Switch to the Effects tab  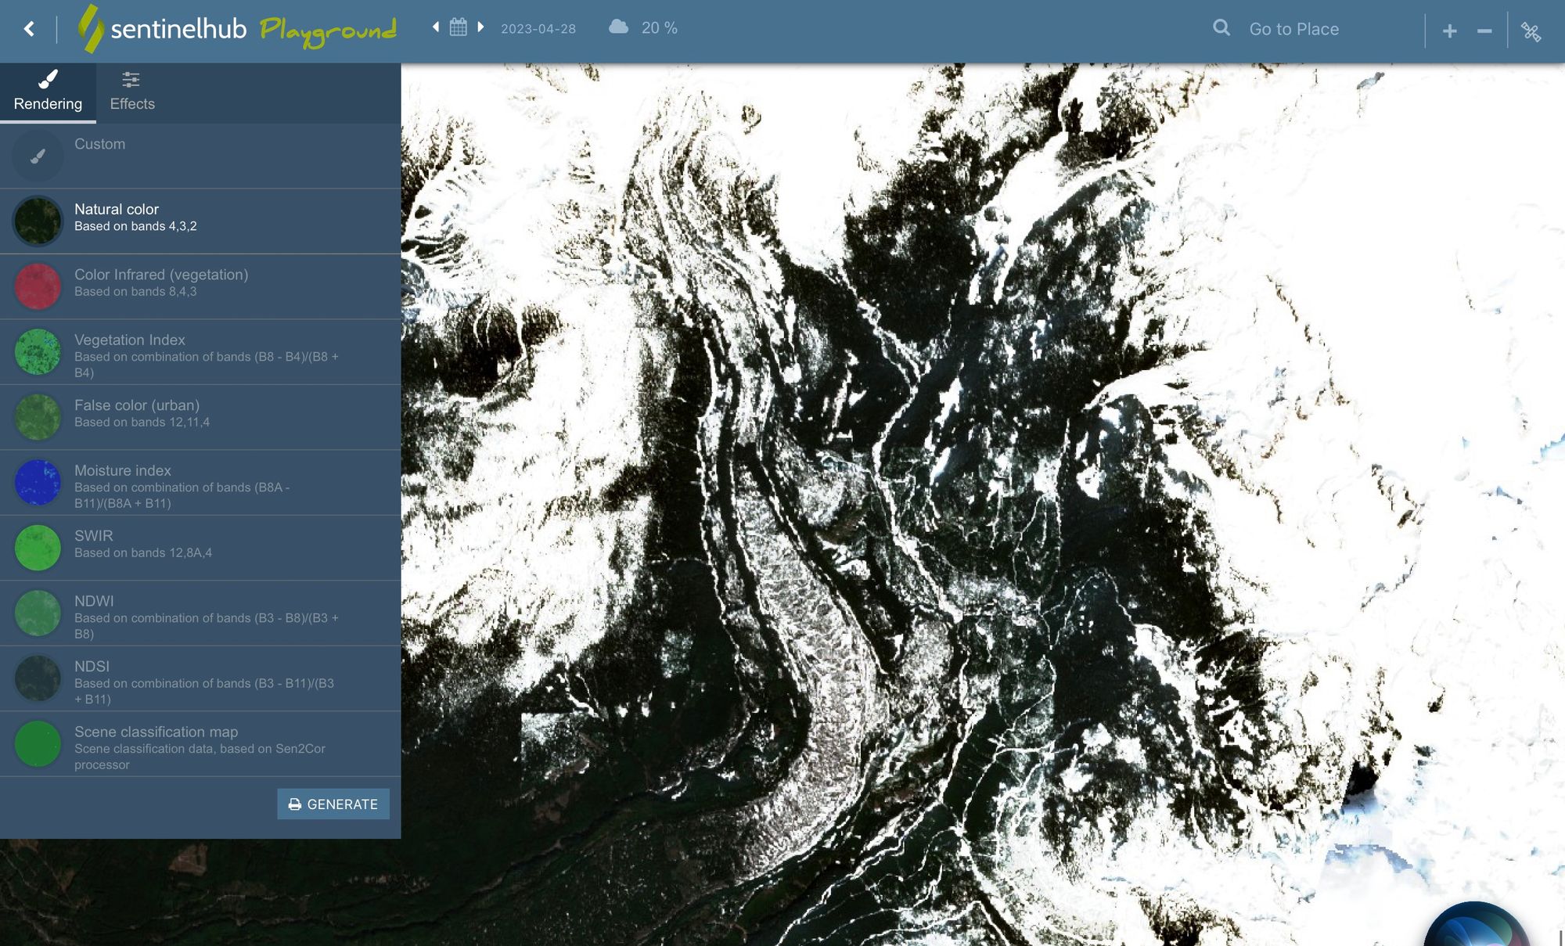[x=131, y=92]
